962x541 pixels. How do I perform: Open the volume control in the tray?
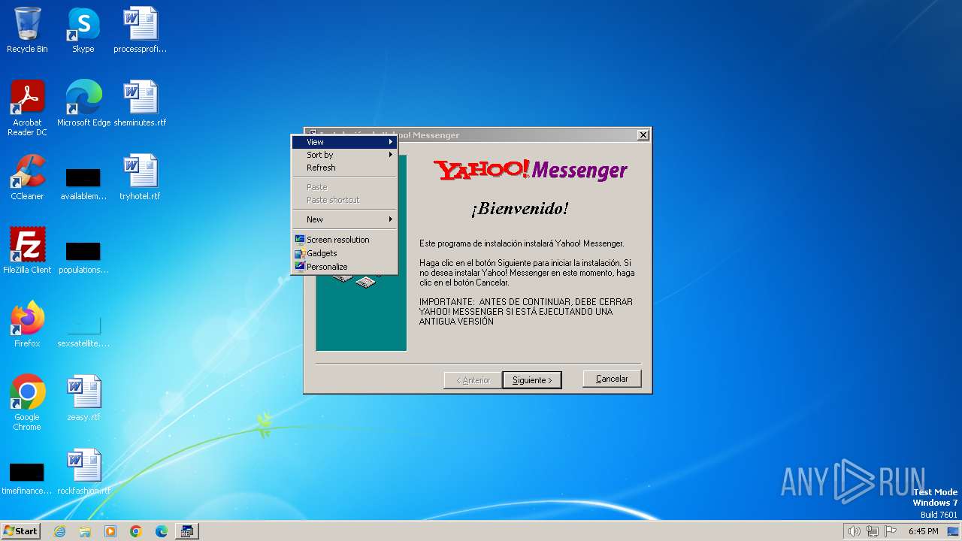coord(854,531)
